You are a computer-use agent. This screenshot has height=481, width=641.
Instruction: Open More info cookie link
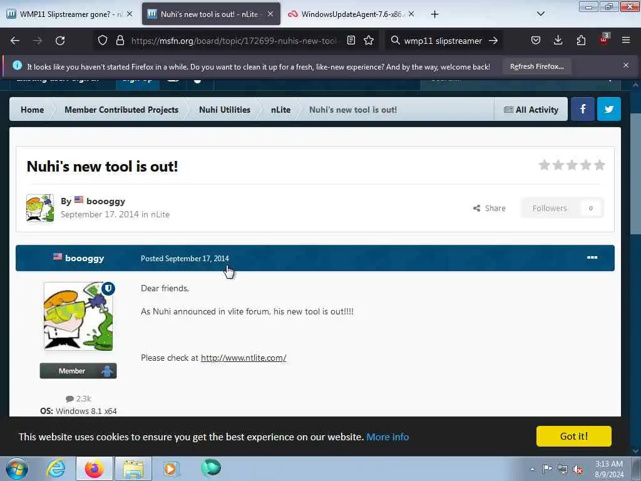387,437
